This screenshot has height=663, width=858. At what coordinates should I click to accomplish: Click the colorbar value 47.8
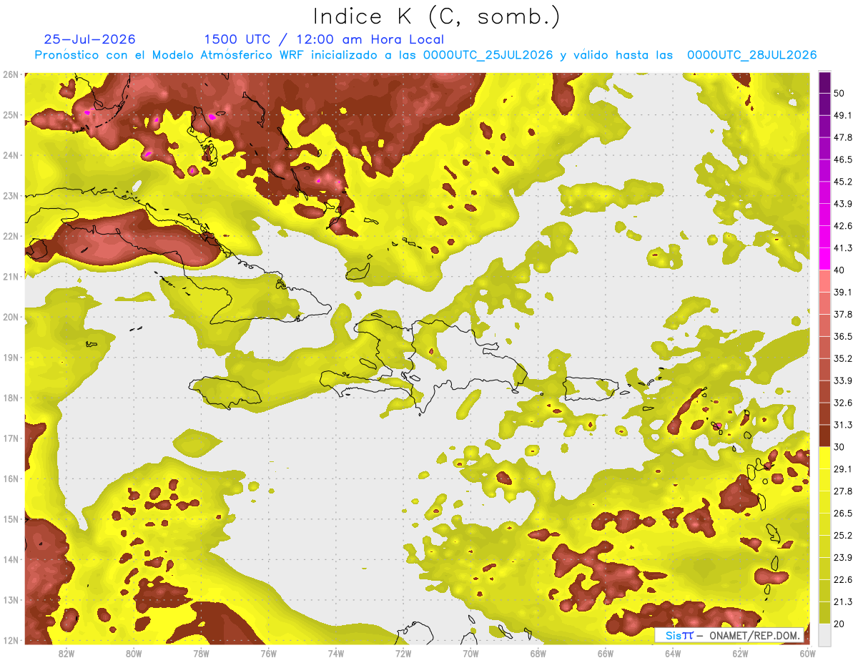[x=843, y=137]
